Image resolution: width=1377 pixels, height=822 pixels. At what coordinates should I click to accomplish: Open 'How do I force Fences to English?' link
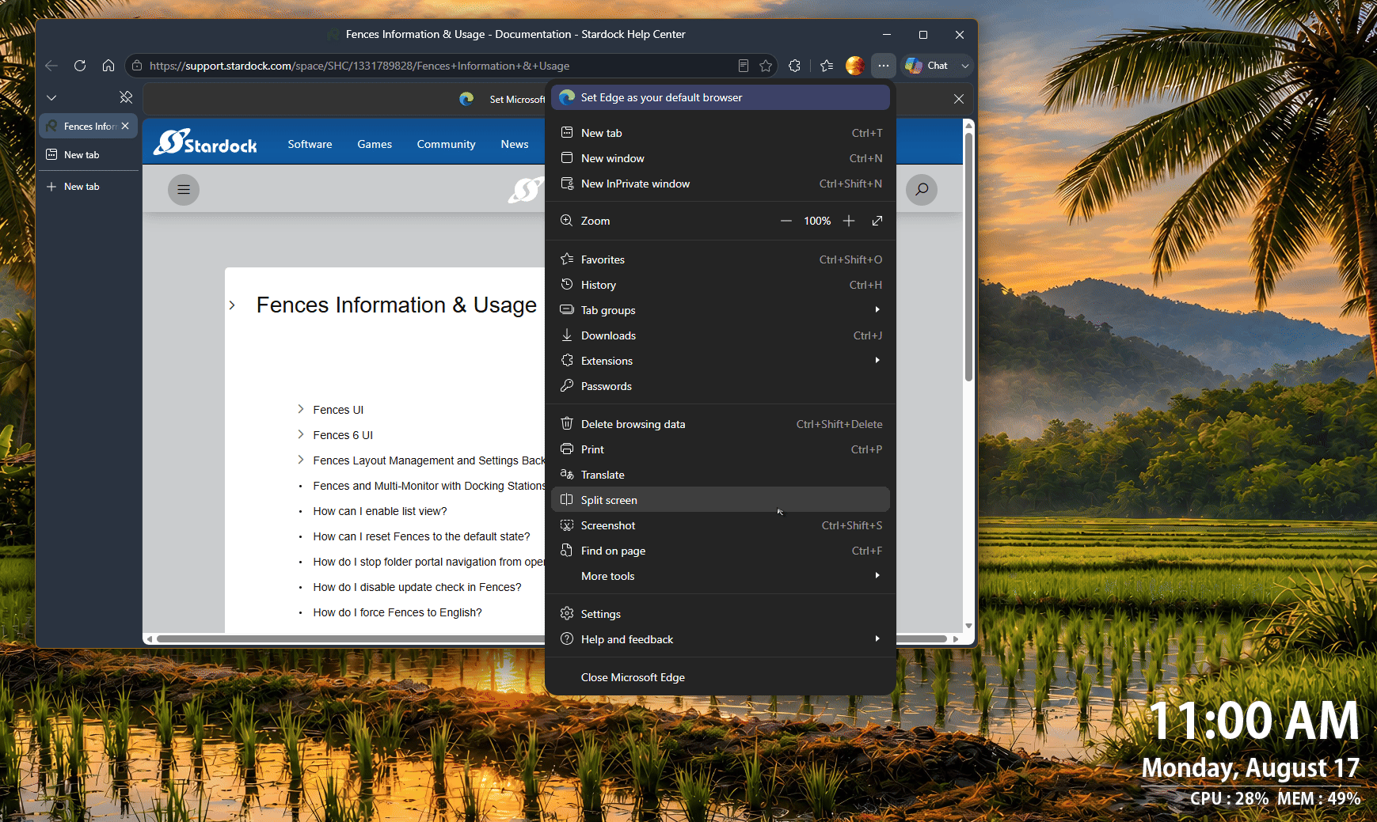398,612
